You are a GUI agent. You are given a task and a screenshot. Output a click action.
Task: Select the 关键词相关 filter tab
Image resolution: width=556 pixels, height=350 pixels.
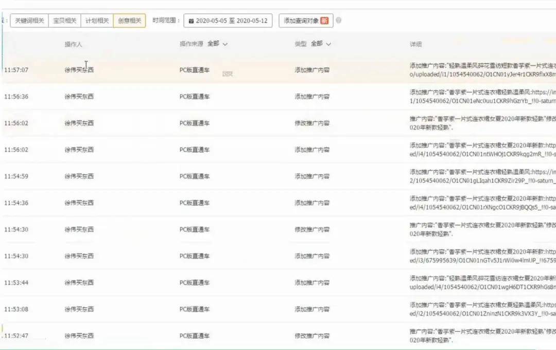(x=29, y=21)
